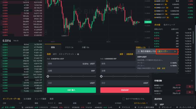Viewport: 196px width, 109px height.
Task: Click the 0.3316 current price label on chart
Action: click(x=148, y=22)
